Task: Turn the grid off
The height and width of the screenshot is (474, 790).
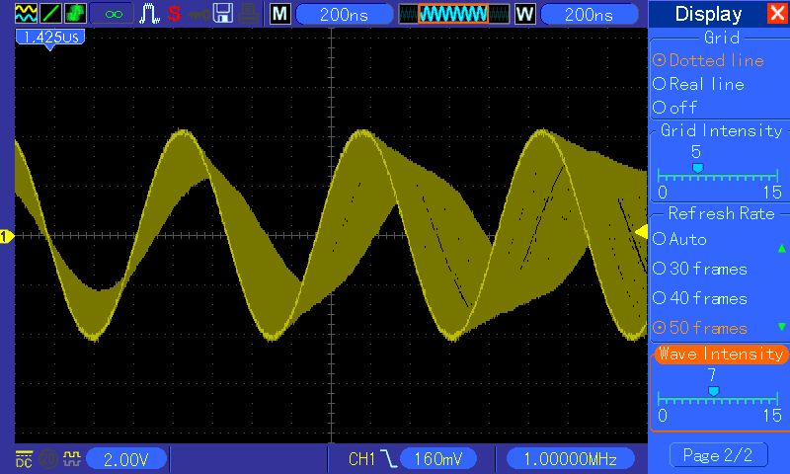Action: pyautogui.click(x=674, y=107)
